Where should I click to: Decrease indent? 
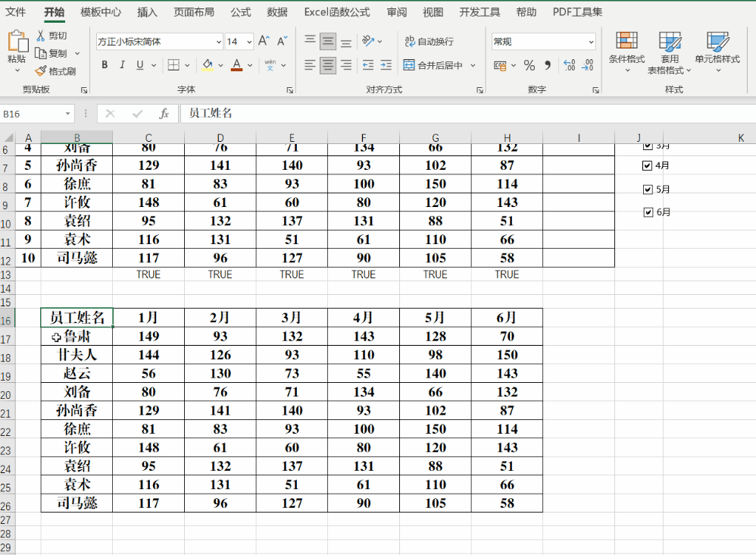pyautogui.click(x=368, y=64)
